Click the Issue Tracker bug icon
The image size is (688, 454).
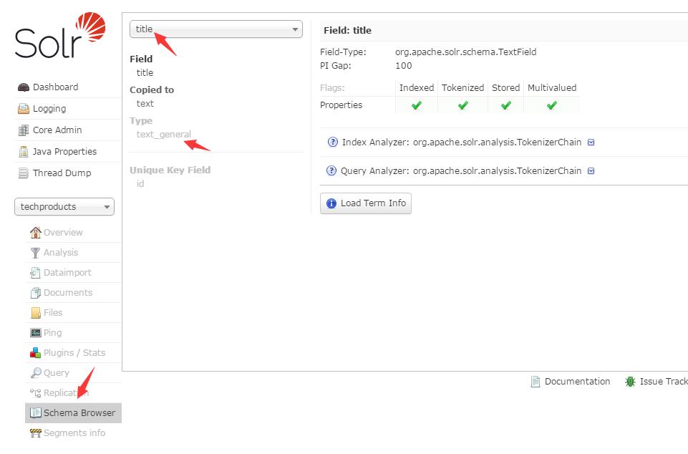click(630, 382)
